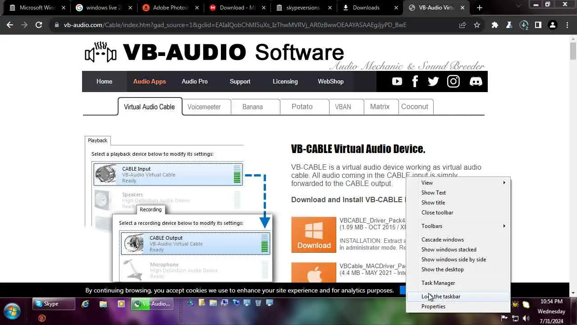Open Task Manager from the context menu
577x325 pixels.
coord(458,283)
